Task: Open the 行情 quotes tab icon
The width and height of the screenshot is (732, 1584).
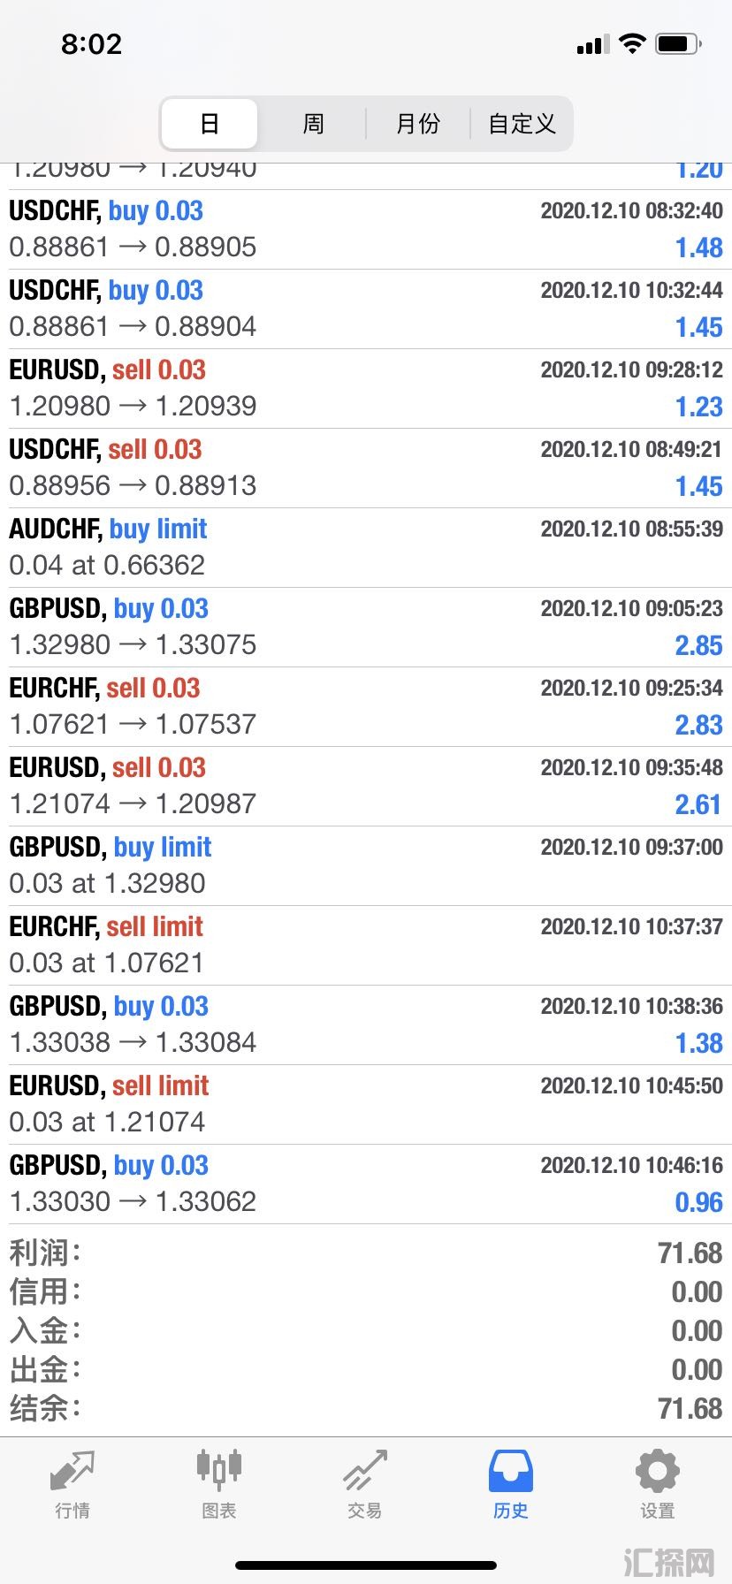Action: pos(72,1471)
